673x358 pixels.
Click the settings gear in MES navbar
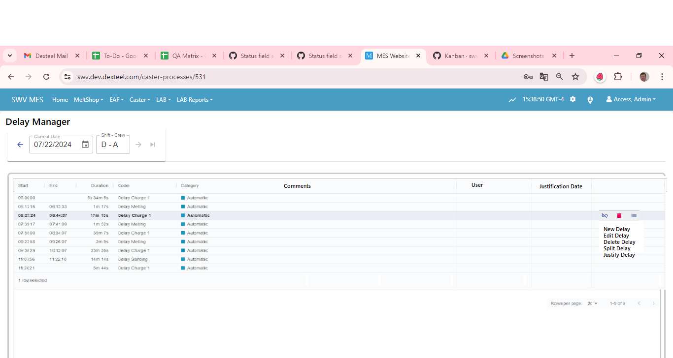click(572, 99)
